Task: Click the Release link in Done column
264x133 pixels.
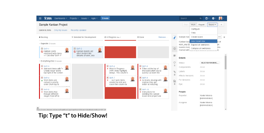Action: point(163,37)
